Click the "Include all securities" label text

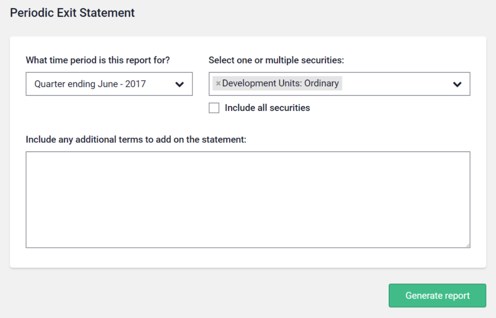coord(267,108)
